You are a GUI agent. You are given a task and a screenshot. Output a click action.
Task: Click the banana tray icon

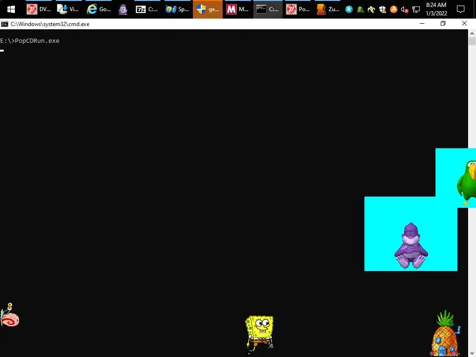pos(371,9)
